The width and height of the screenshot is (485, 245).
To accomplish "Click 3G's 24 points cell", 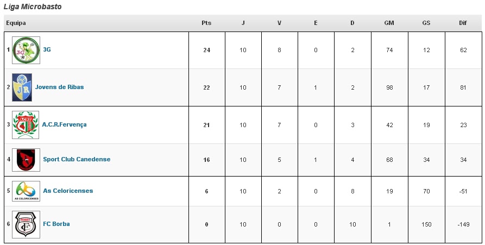I will point(207,50).
